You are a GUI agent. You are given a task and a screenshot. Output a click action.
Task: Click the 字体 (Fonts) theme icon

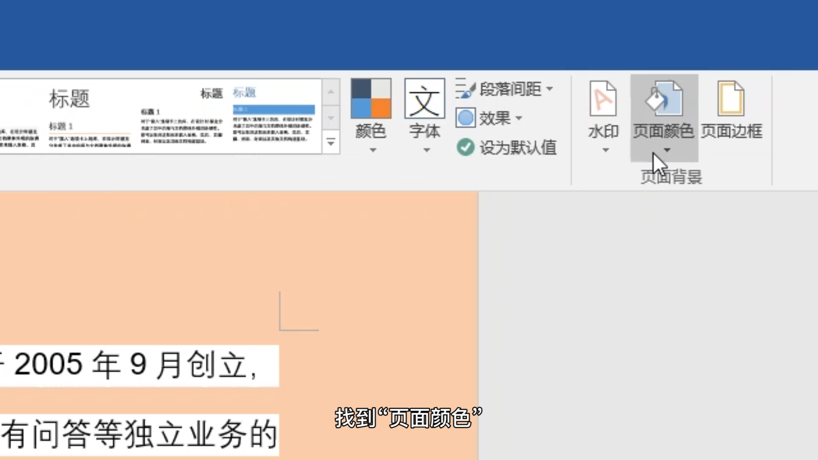[424, 99]
